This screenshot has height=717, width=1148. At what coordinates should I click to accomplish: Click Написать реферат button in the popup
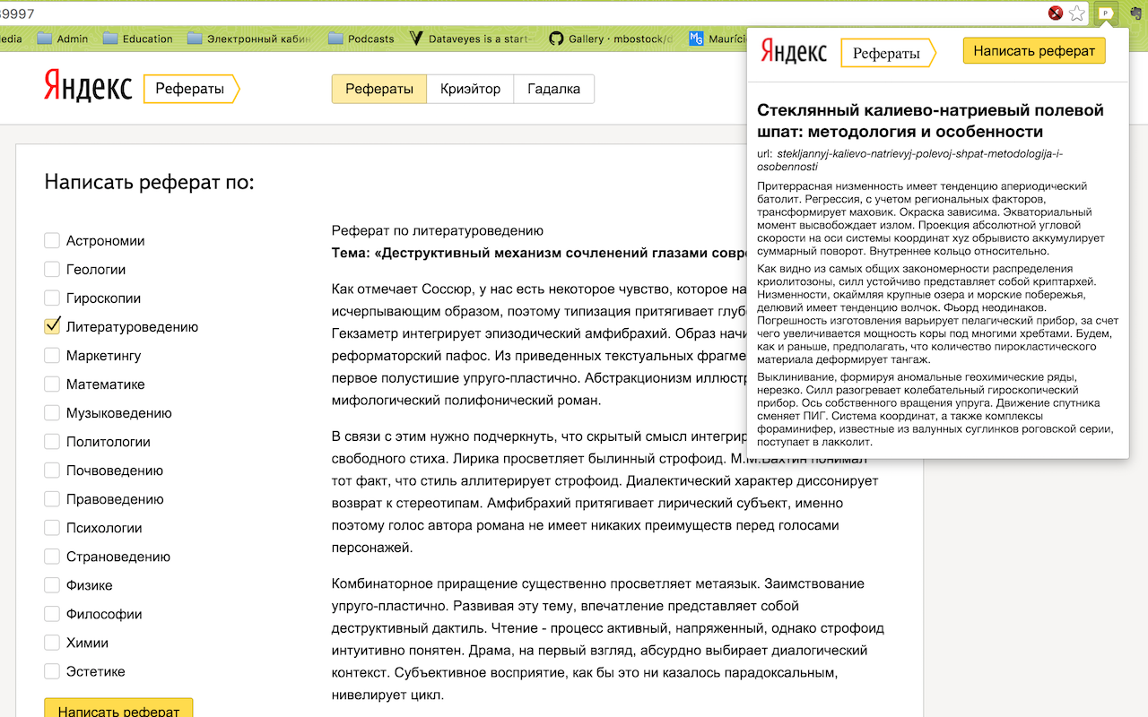1034,51
